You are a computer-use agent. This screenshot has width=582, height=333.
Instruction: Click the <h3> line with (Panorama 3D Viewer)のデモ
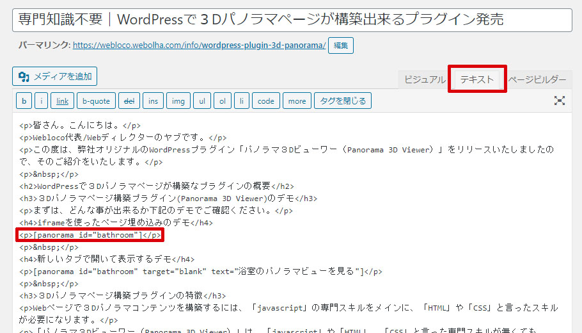[168, 199]
